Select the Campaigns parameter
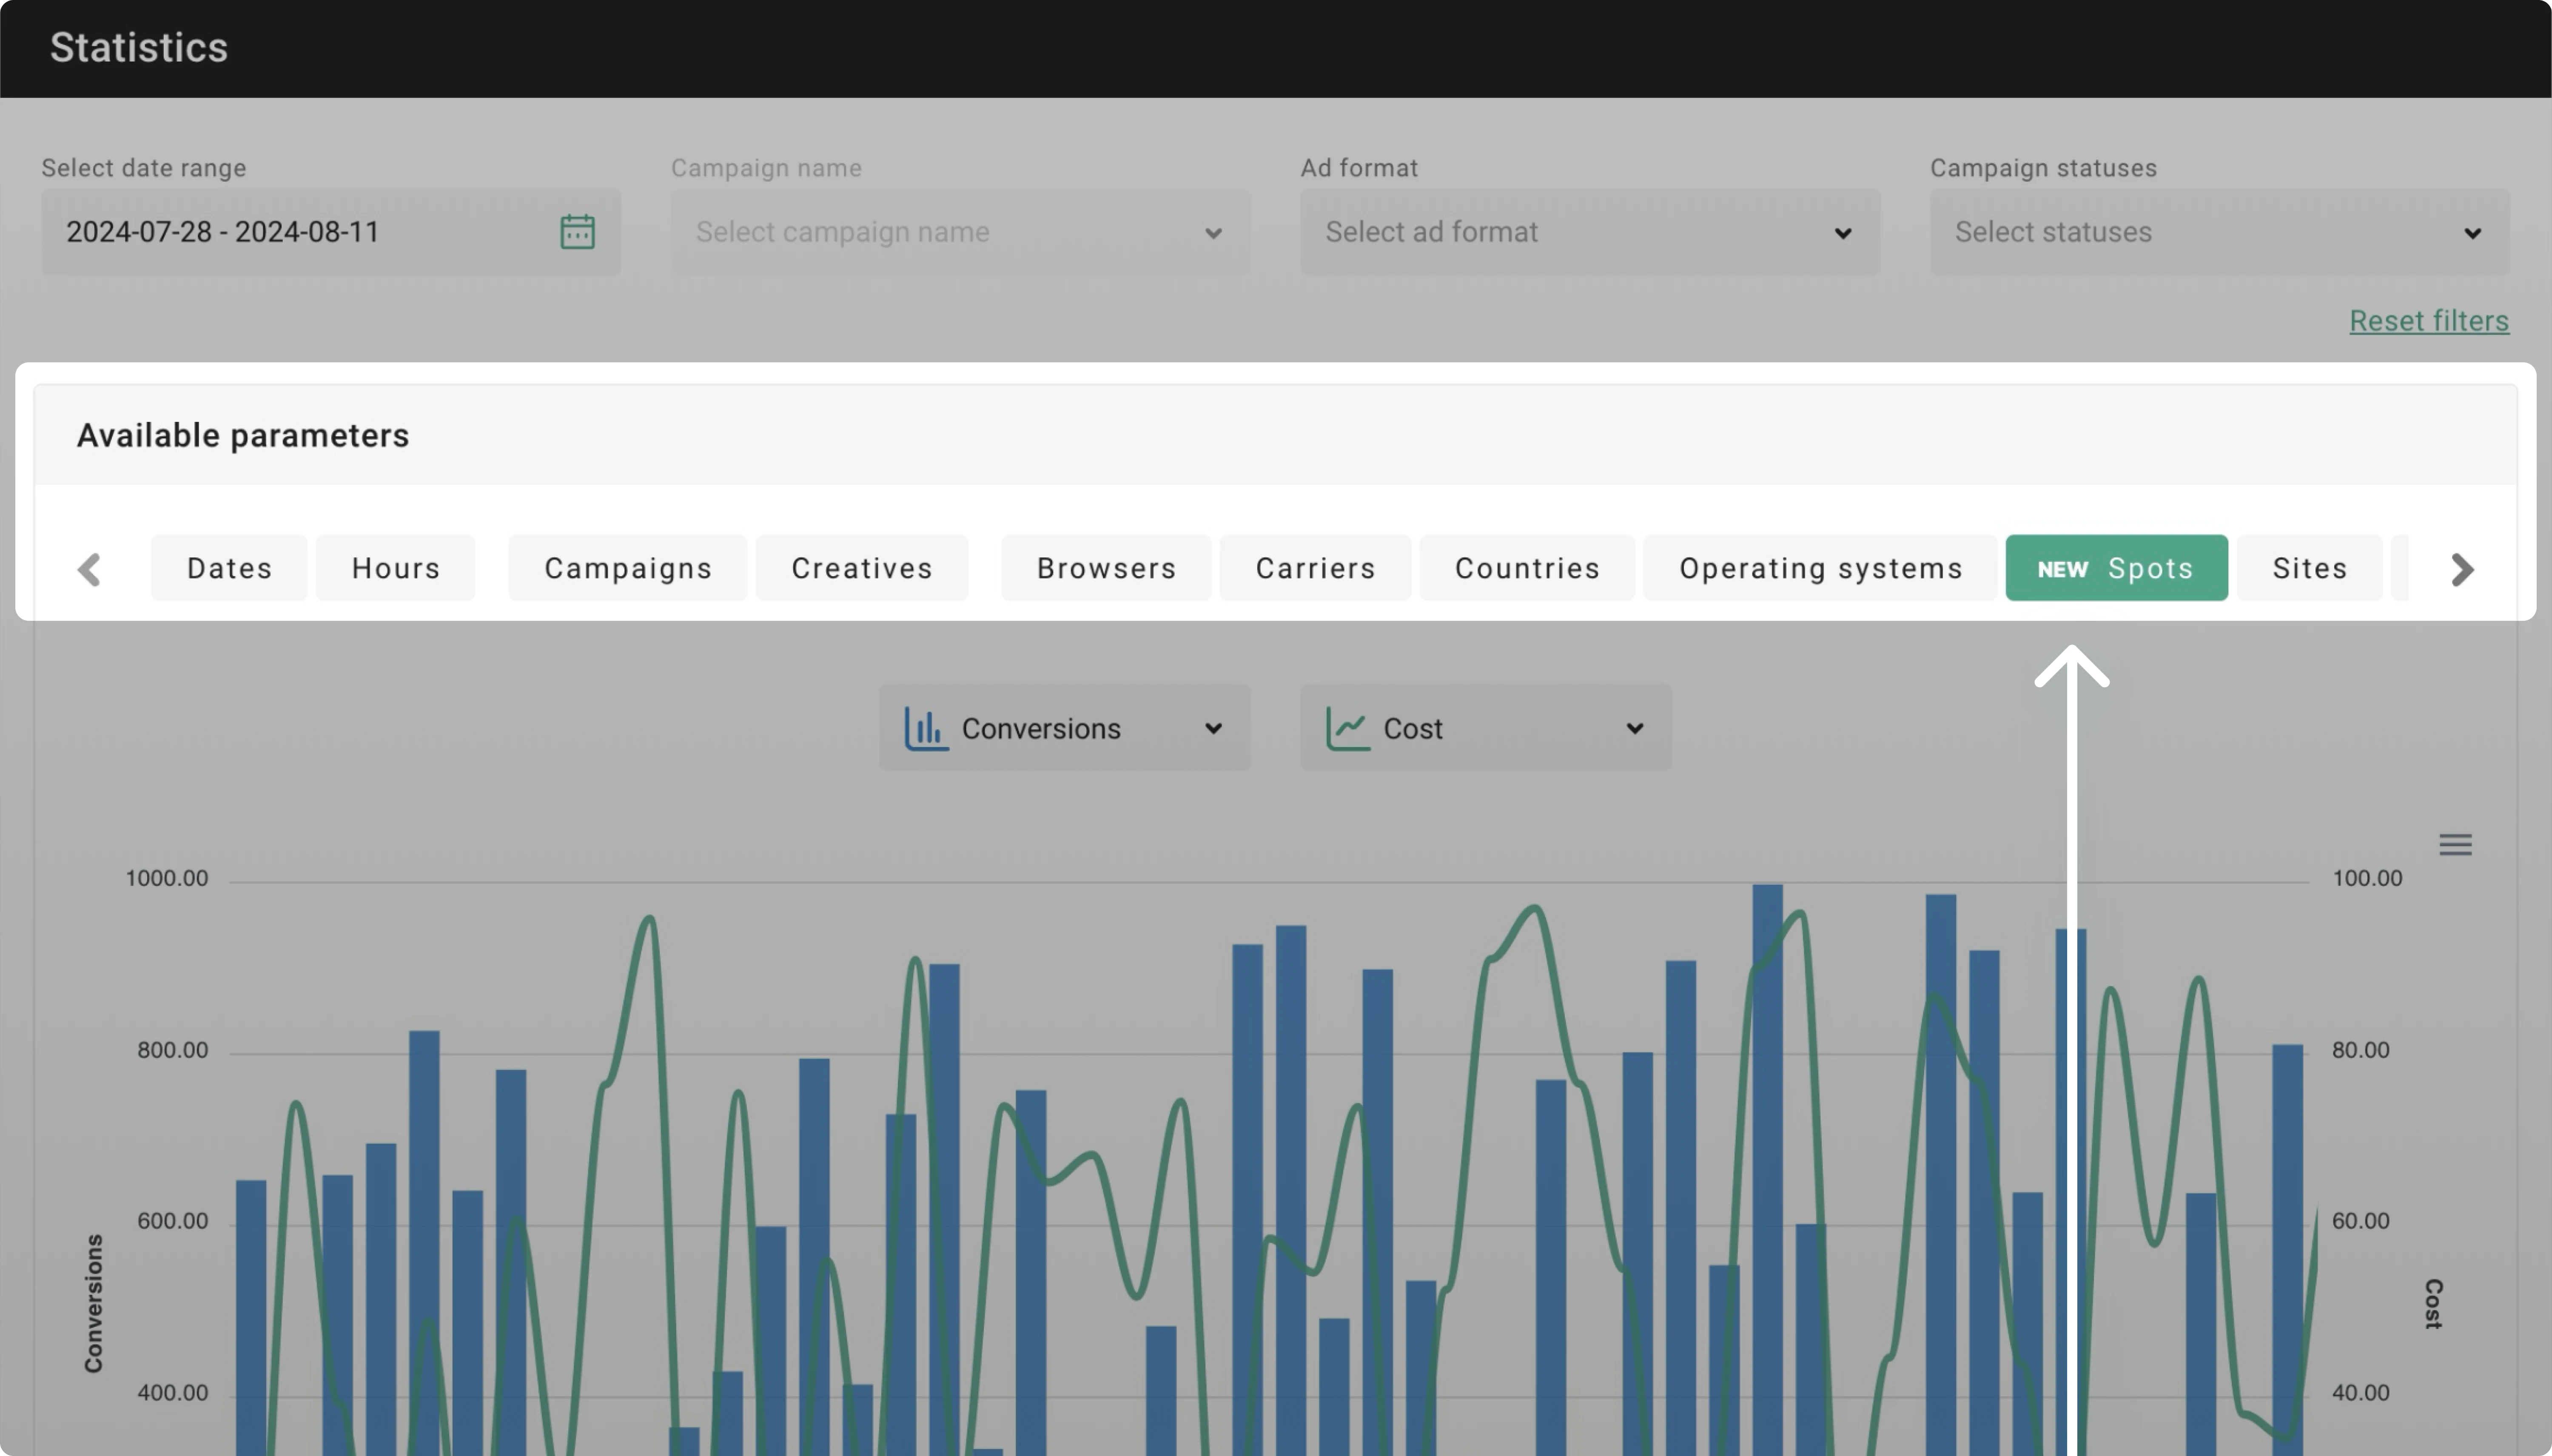The image size is (2552, 1456). (x=628, y=568)
